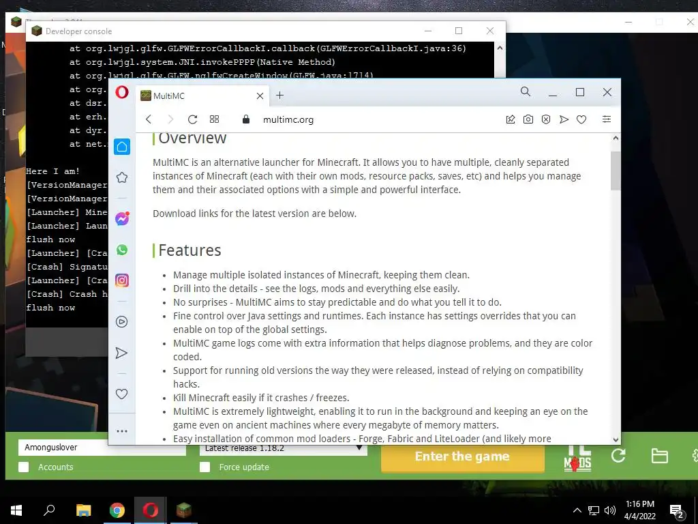Click 'Here I am!' console line
The image size is (698, 524).
coord(52,171)
